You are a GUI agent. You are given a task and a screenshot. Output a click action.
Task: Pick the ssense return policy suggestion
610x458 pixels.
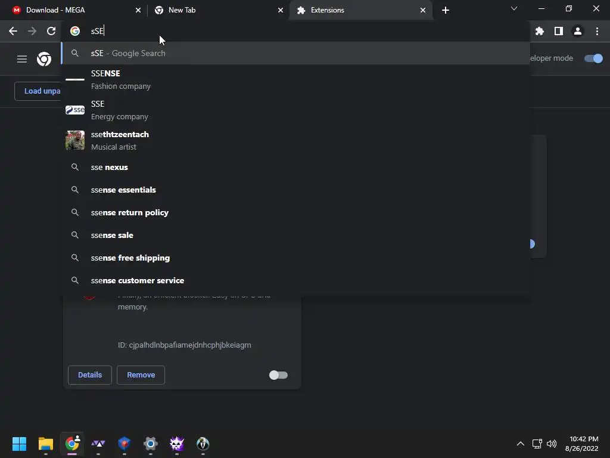click(x=295, y=212)
